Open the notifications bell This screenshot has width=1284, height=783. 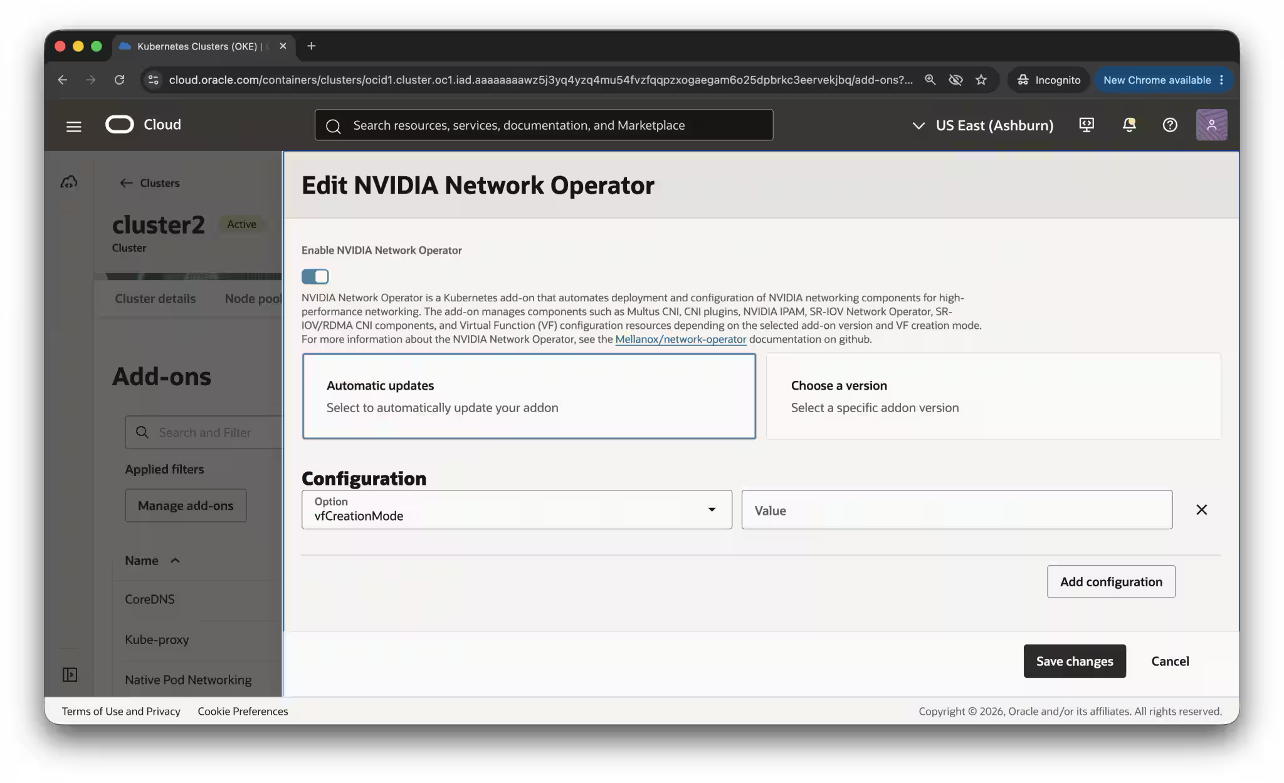coord(1129,125)
